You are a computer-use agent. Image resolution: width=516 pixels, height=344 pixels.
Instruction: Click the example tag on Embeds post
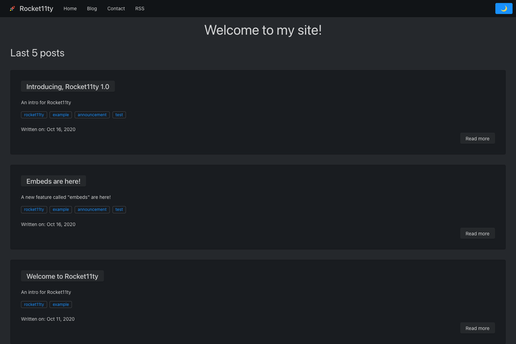pos(61,210)
